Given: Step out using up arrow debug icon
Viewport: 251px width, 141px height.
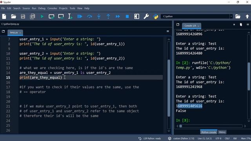Looking at the screenshot, I should coord(108,16).
